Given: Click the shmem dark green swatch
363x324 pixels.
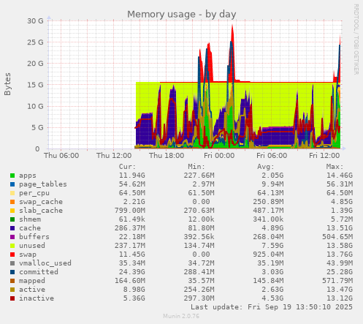Looking at the screenshot, I should [12, 219].
